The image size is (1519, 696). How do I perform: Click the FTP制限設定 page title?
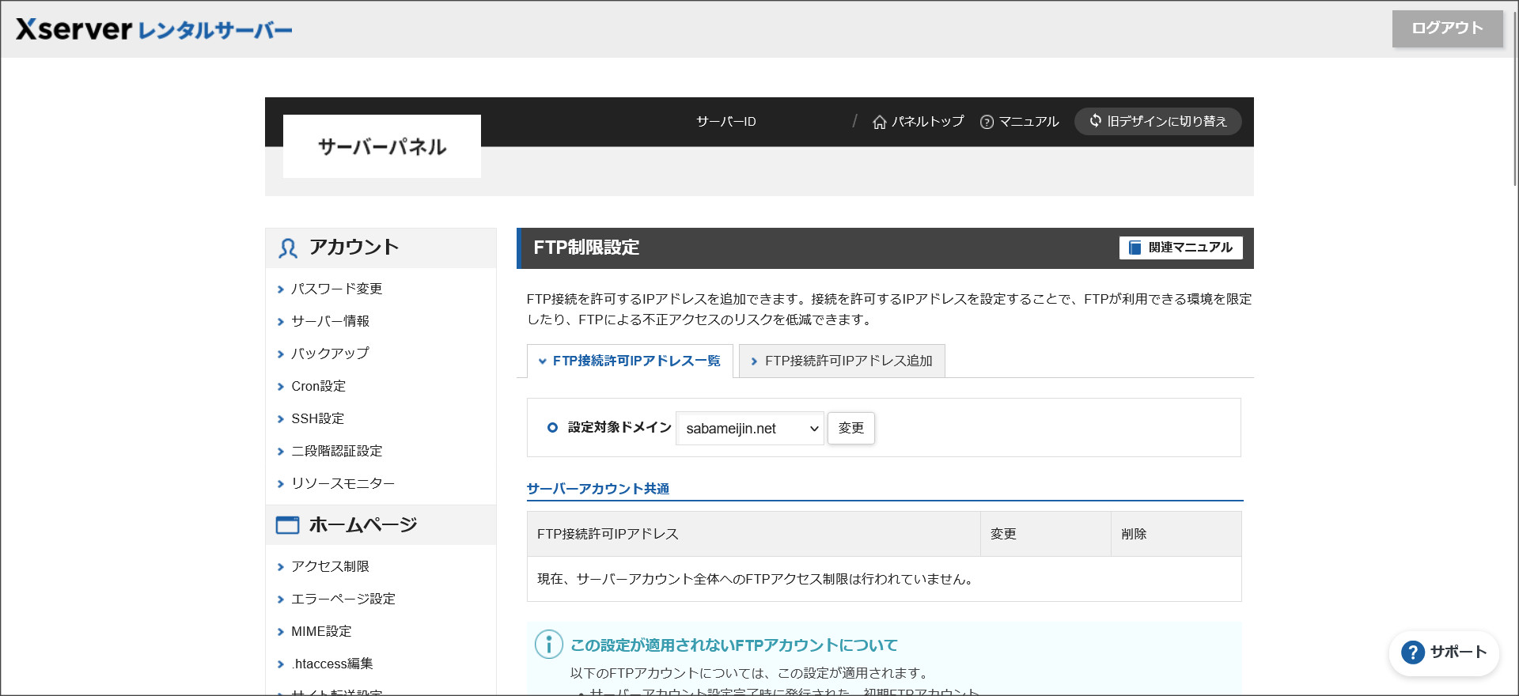(586, 248)
